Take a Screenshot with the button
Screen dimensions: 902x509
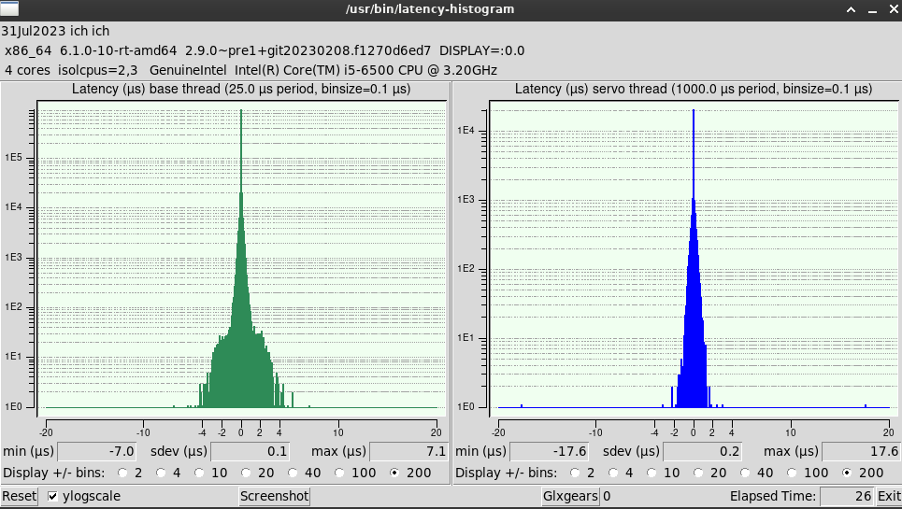point(275,496)
